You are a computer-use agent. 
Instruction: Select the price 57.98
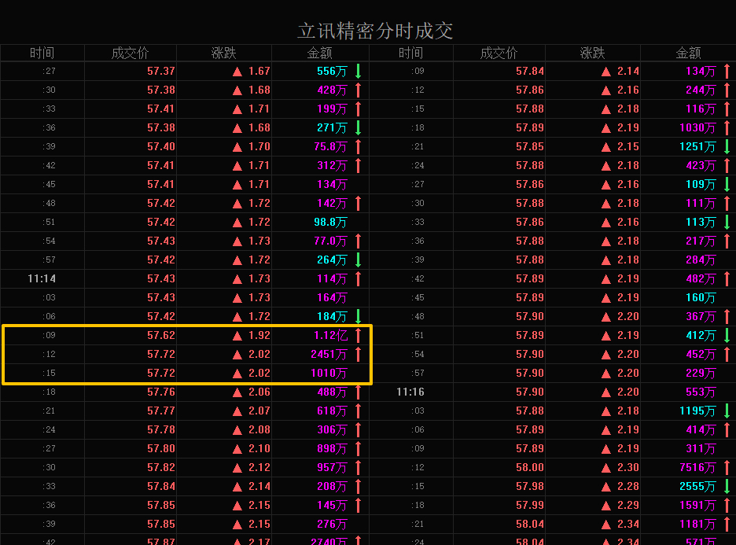coord(530,486)
